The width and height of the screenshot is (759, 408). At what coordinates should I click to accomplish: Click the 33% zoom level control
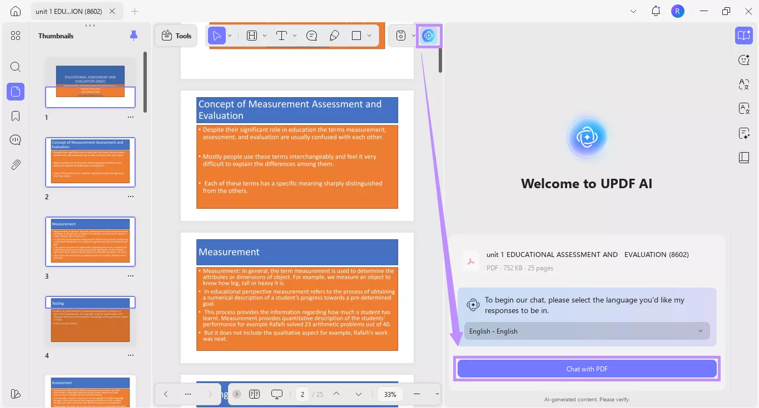coord(390,394)
